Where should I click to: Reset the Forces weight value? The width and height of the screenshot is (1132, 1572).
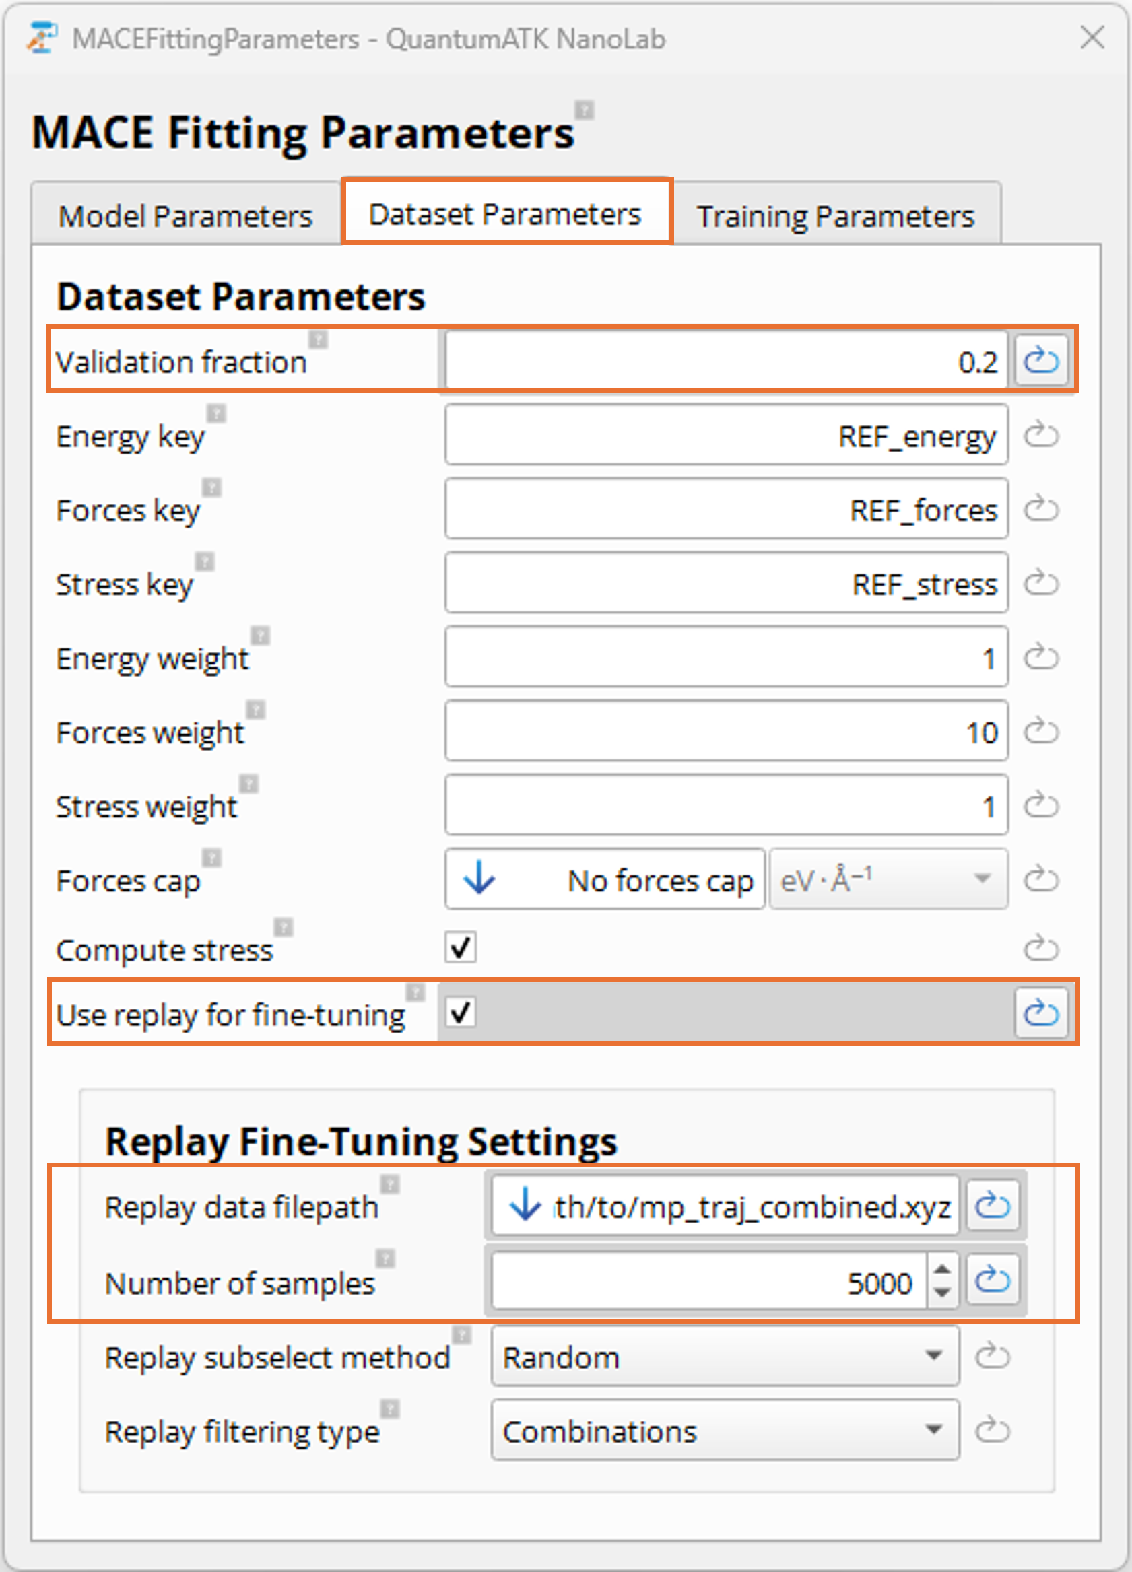click(1040, 730)
